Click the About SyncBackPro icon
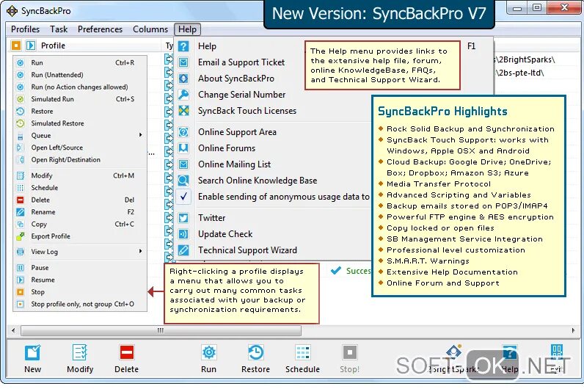The height and width of the screenshot is (389, 584). pos(183,79)
